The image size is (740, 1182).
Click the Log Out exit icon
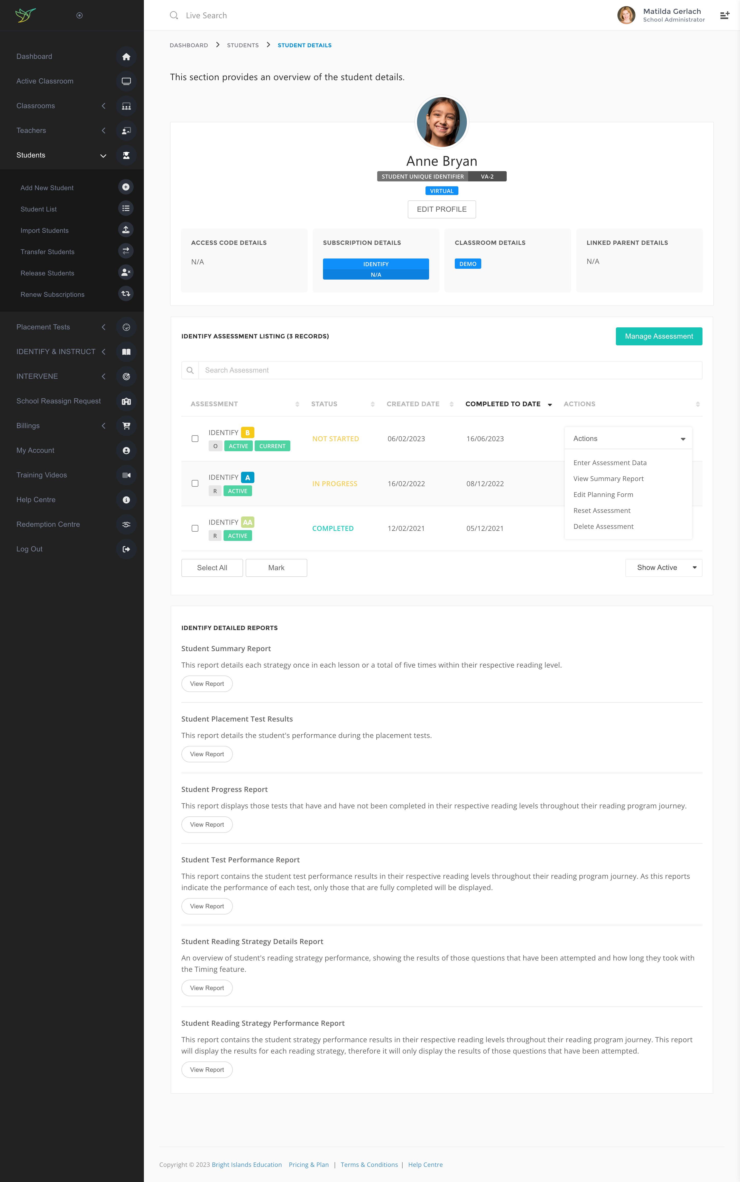click(x=126, y=549)
